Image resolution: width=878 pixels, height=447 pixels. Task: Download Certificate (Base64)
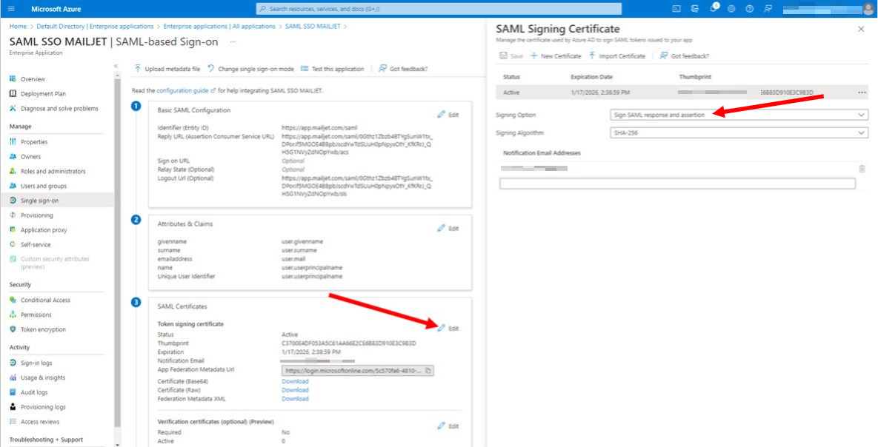[295, 381]
